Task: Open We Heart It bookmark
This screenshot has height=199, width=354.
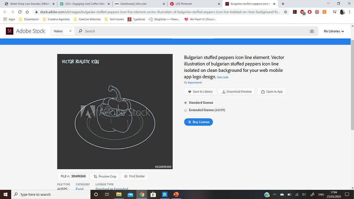Action: (200, 19)
